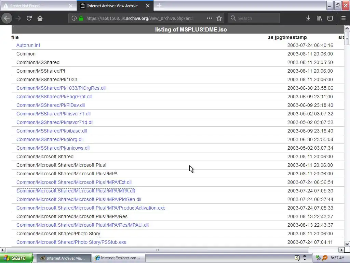This screenshot has height=263, width=350.
Task: Open the PlDav.dll link
Action: [51, 105]
